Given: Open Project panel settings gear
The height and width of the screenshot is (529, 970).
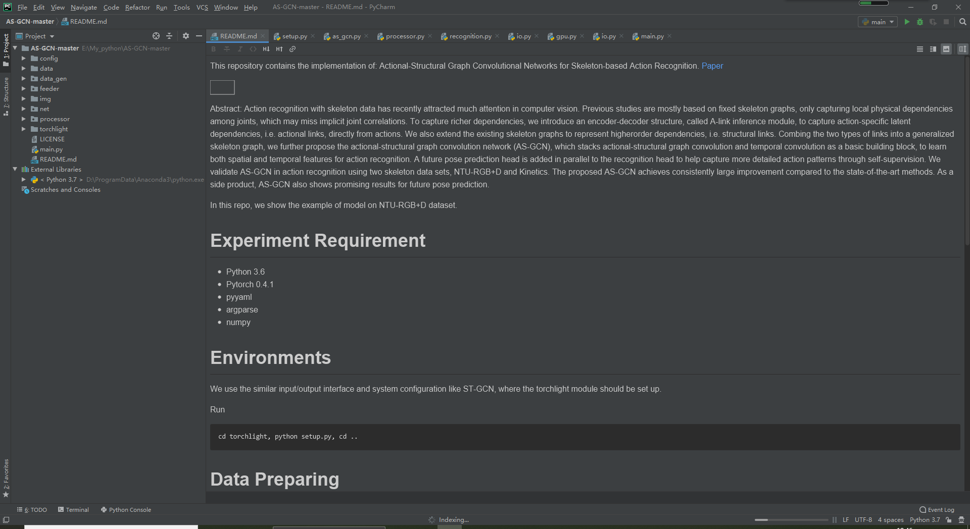Looking at the screenshot, I should 185,36.
